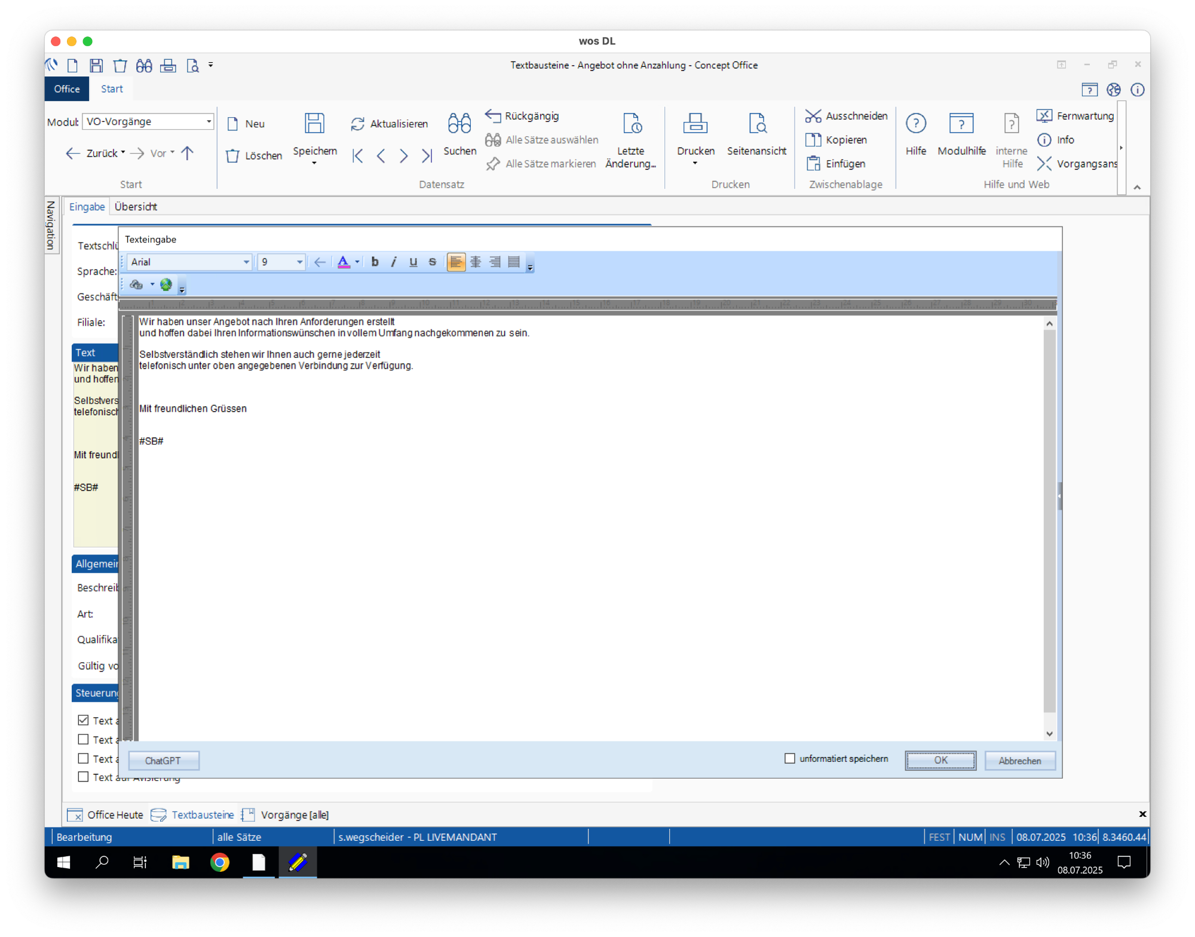Click the Drucken printer icon

[x=695, y=123]
